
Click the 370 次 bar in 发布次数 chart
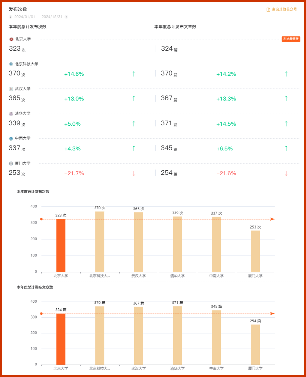pyautogui.click(x=100, y=242)
